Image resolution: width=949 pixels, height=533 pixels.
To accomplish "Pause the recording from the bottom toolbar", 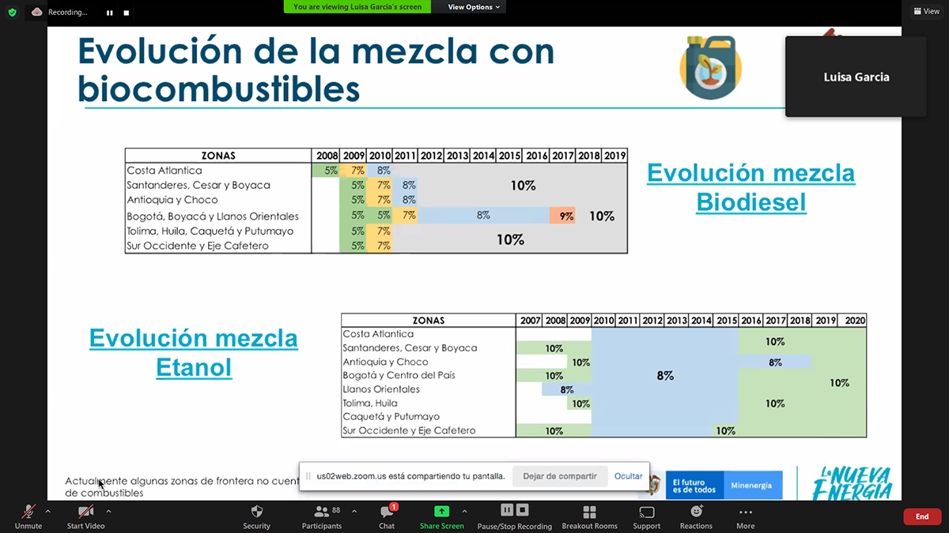I will [507, 510].
